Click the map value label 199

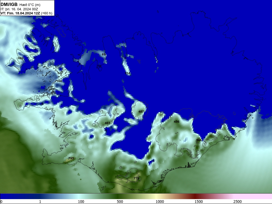click(x=21, y=58)
